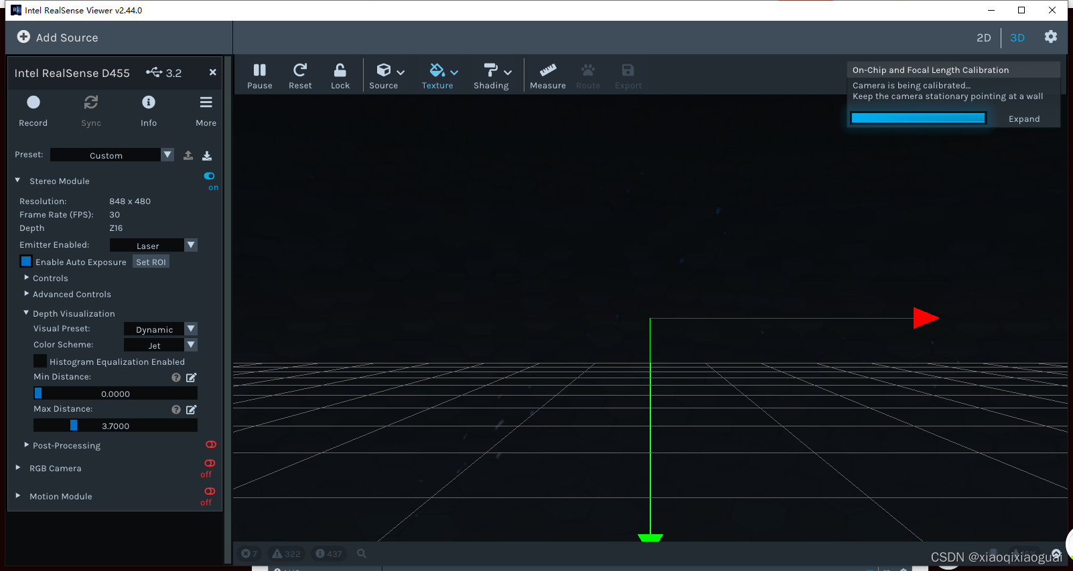
Task: Activate the Measure tool
Action: pos(548,76)
